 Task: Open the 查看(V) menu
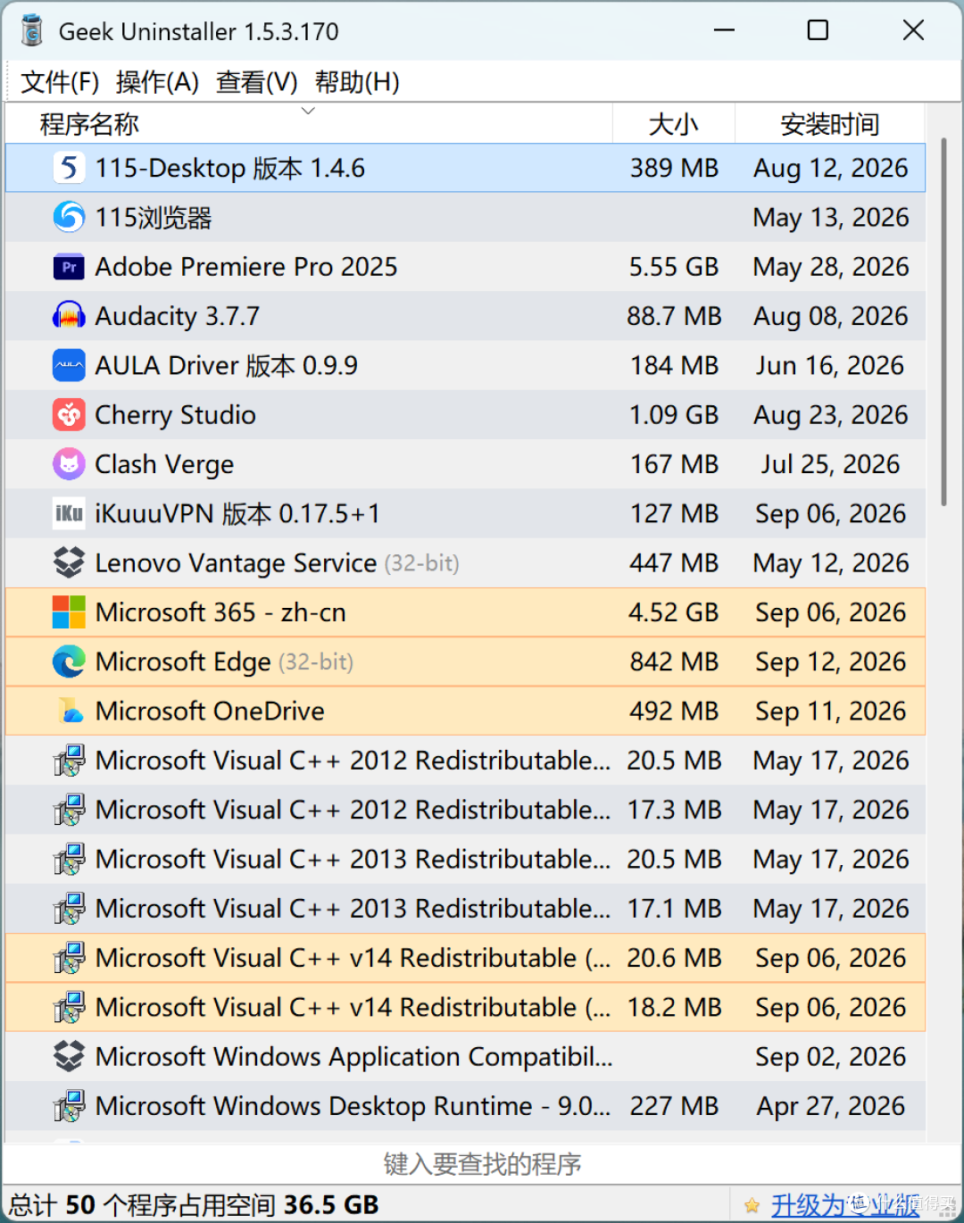point(256,82)
